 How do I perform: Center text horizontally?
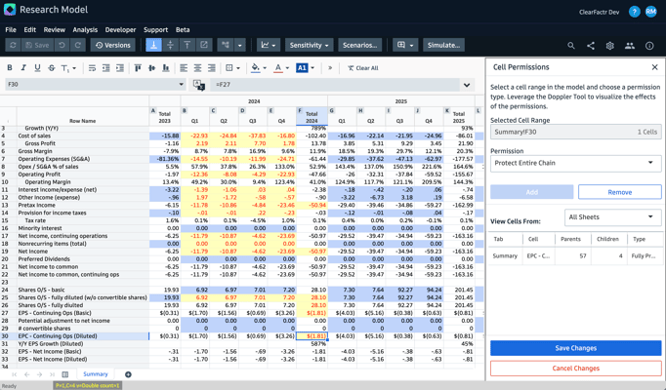coord(197,68)
